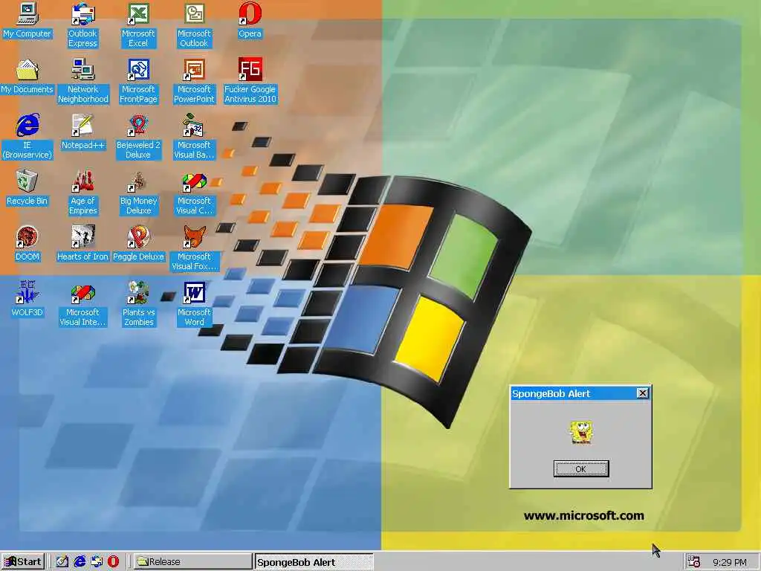Launch Opera from quick launch bar
The image size is (761, 571).
113,562
